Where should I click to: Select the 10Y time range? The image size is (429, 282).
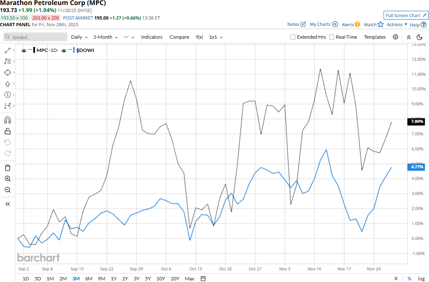tap(161, 278)
